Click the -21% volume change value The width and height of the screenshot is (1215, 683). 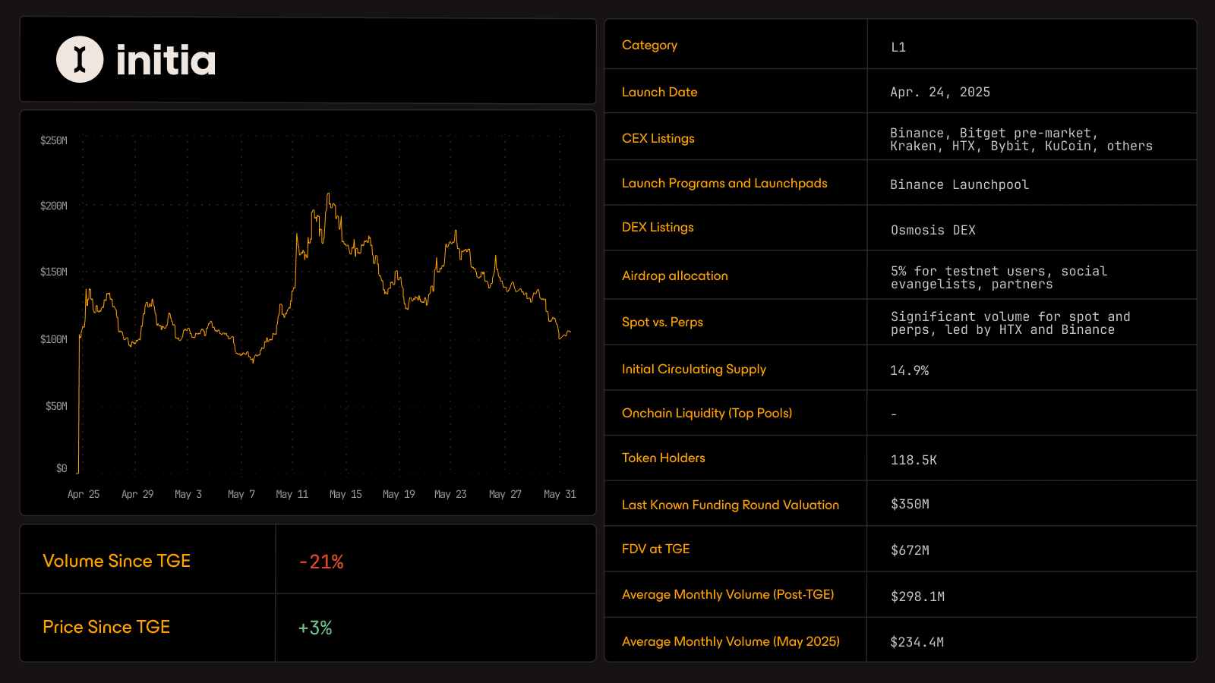[321, 562]
